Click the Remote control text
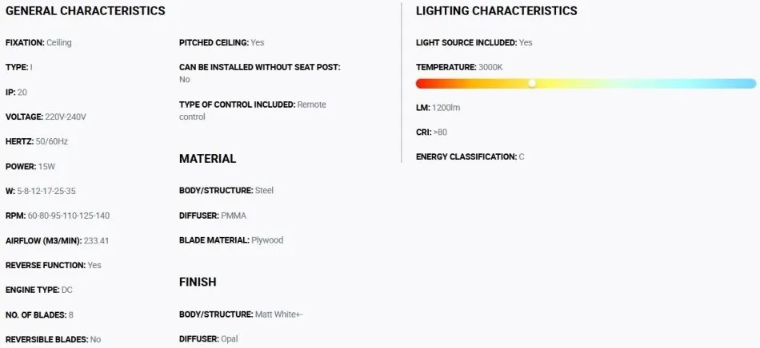This screenshot has height=348, width=760. pyautogui.click(x=253, y=111)
